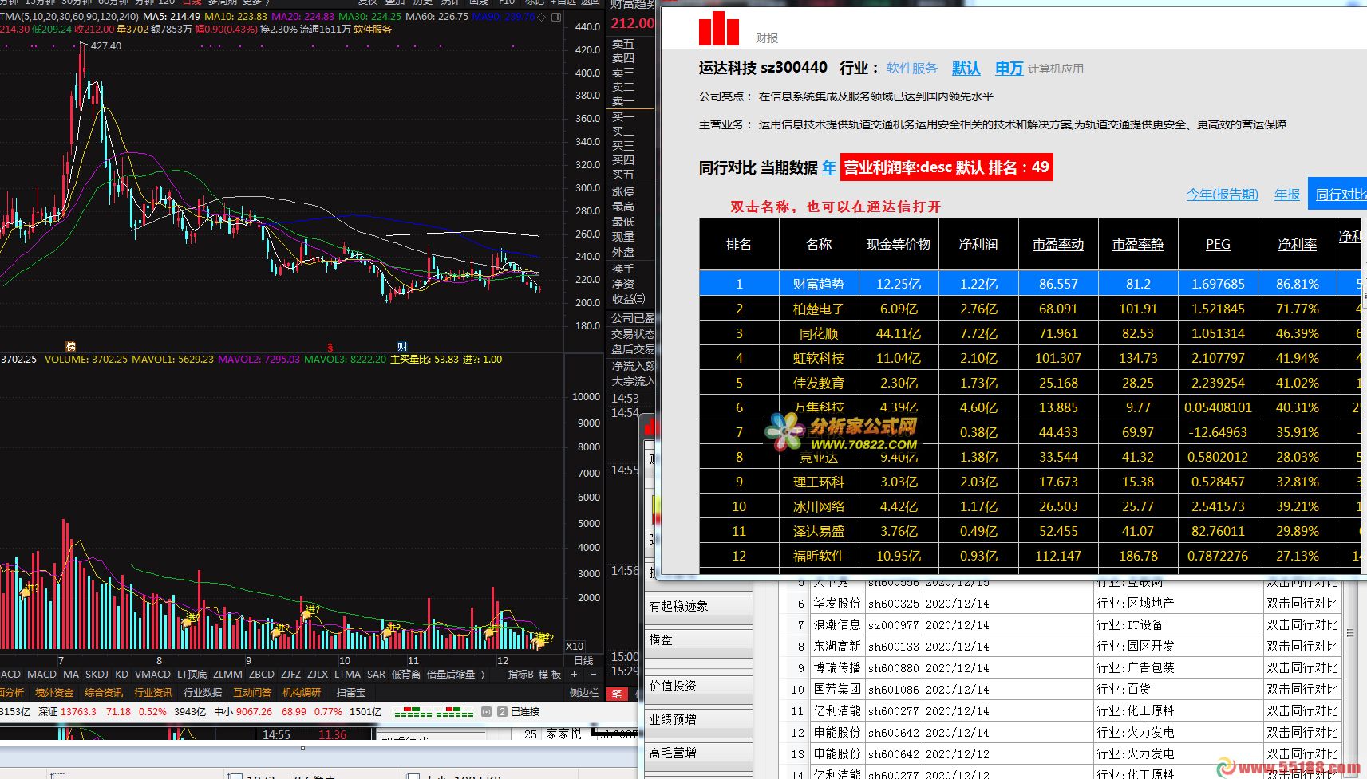
Task: Click the 榜 marker on the chart baseline
Action: point(70,346)
